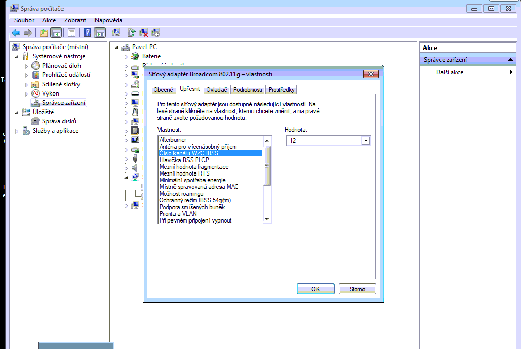Image resolution: width=521 pixels, height=349 pixels.
Task: Click the Forward arrow in the toolbar
Action: (x=28, y=33)
